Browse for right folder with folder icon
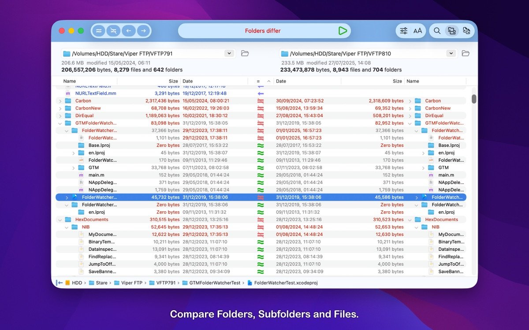 466,54
